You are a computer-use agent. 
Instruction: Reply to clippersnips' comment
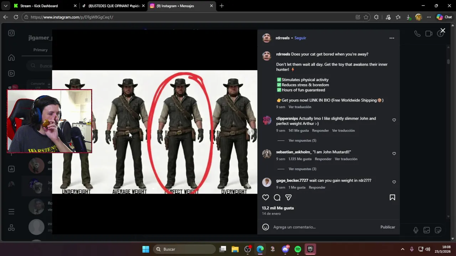[320, 130]
